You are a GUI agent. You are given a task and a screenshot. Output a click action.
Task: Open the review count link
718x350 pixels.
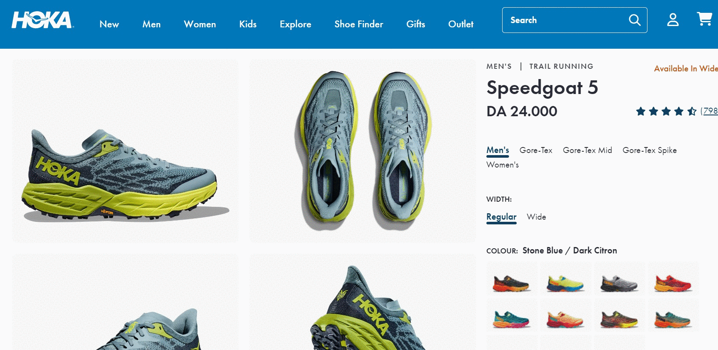tap(709, 111)
